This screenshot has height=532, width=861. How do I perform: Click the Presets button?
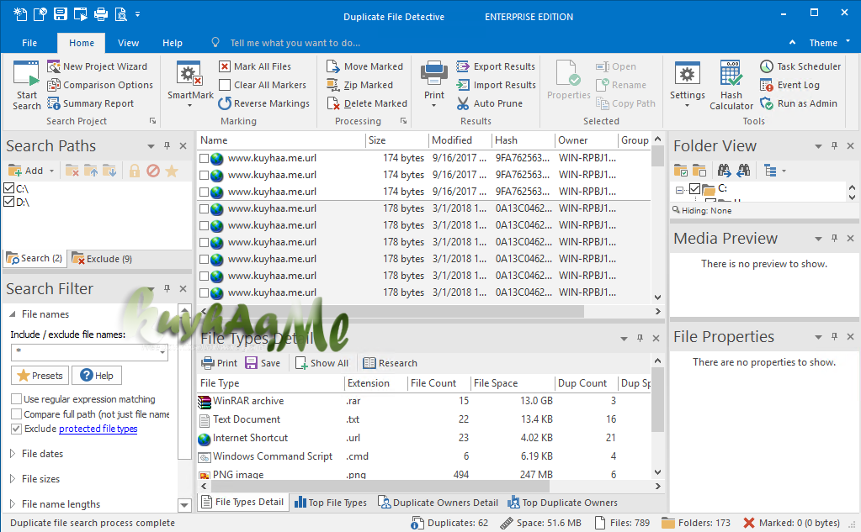coord(40,376)
